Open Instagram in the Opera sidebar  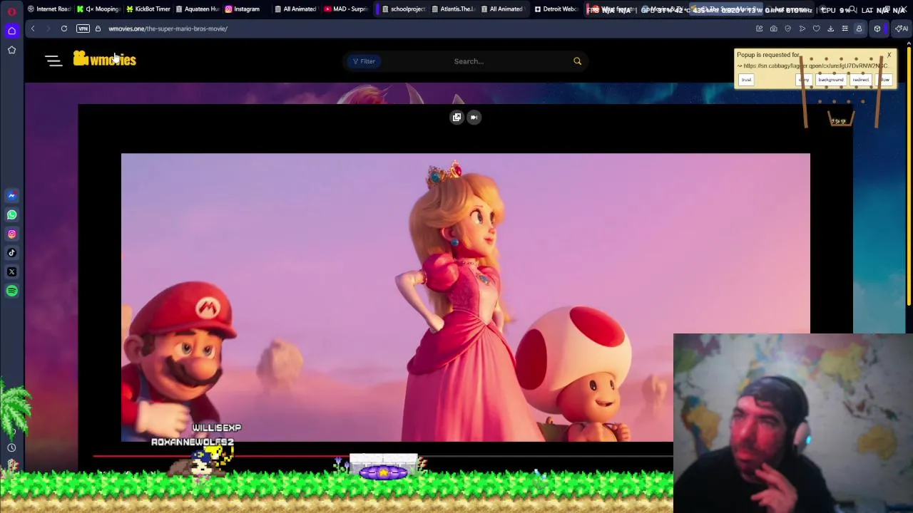coord(11,234)
